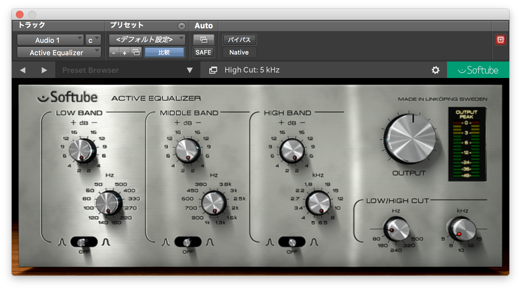Viewport: 521px width, 290px height.
Task: Toggle the Low Band OFF switch
Action: pyautogui.click(x=84, y=242)
